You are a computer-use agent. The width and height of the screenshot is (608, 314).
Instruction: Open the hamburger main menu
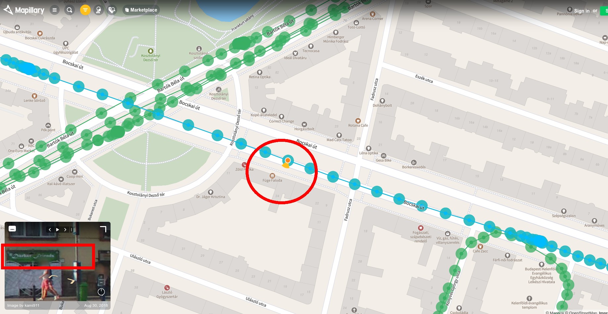point(55,10)
